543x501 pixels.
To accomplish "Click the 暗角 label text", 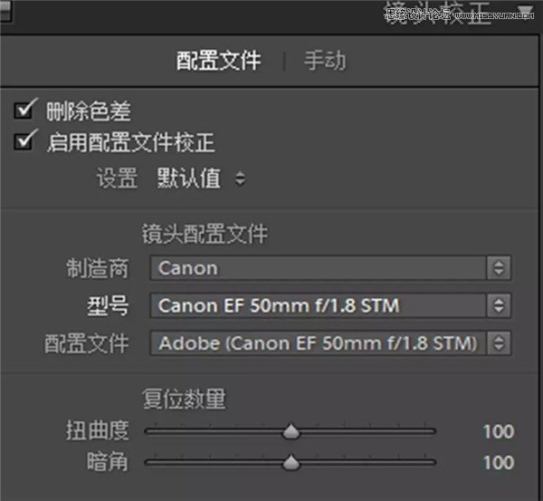I will [110, 463].
